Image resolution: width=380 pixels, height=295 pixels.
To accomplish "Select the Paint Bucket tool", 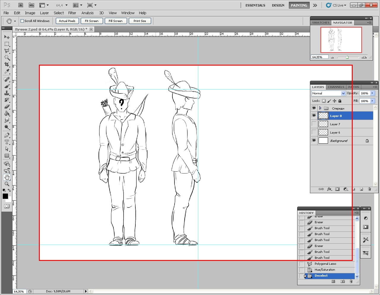I will point(7,113).
